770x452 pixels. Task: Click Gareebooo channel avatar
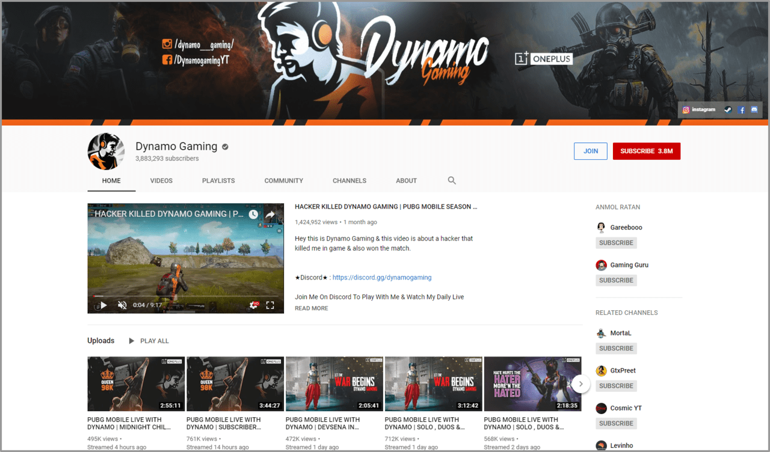point(601,227)
